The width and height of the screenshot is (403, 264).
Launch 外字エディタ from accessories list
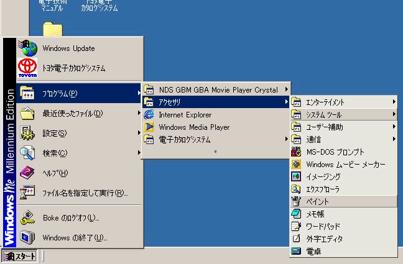coord(344,239)
